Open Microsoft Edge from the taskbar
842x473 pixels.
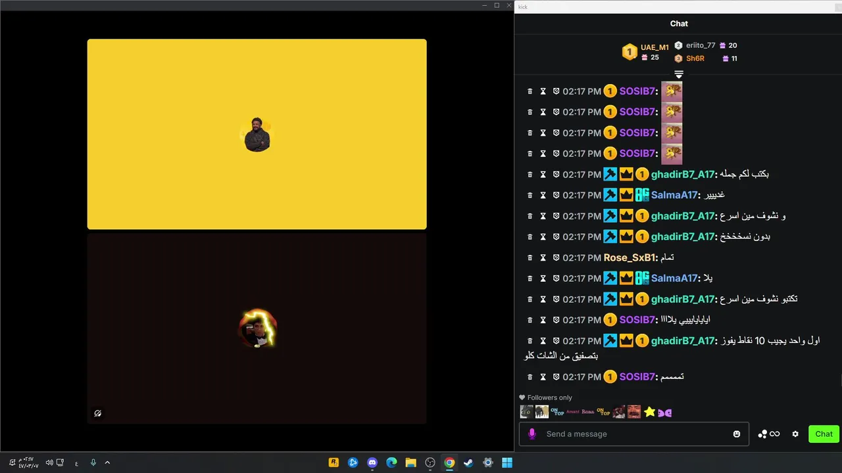[x=391, y=462]
